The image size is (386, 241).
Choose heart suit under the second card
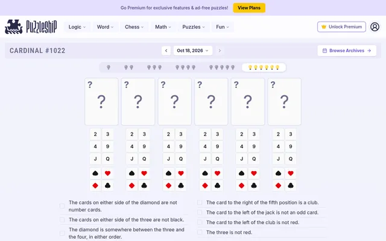144,174
